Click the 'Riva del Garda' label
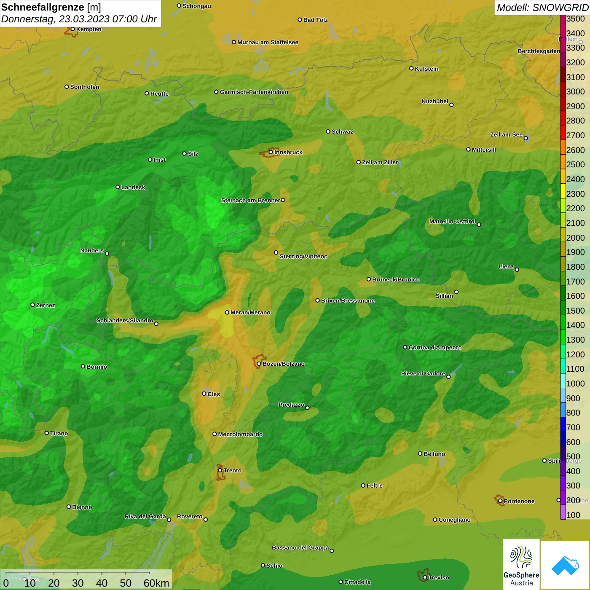The image size is (590, 590). tap(145, 516)
